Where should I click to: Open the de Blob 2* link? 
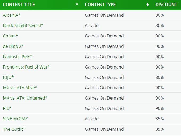pyautogui.click(x=13, y=46)
